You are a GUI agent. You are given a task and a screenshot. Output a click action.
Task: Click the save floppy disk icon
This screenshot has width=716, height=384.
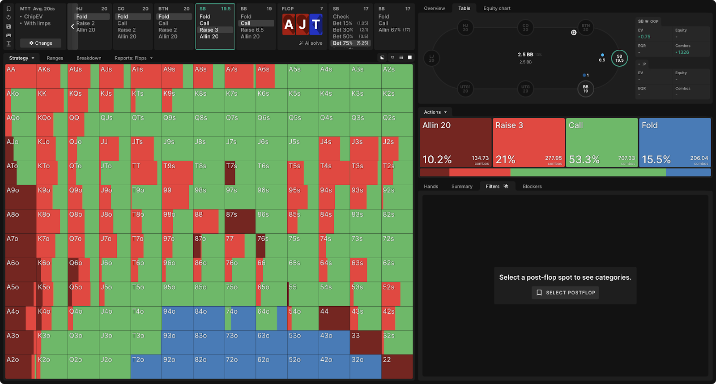coord(9,26)
